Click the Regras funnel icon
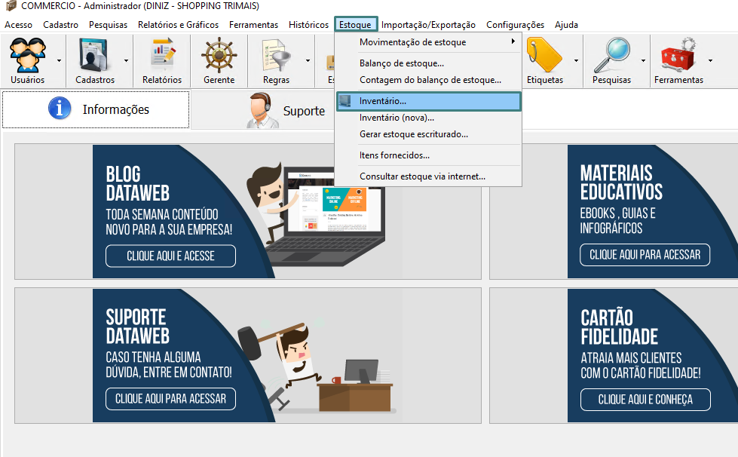 click(276, 56)
